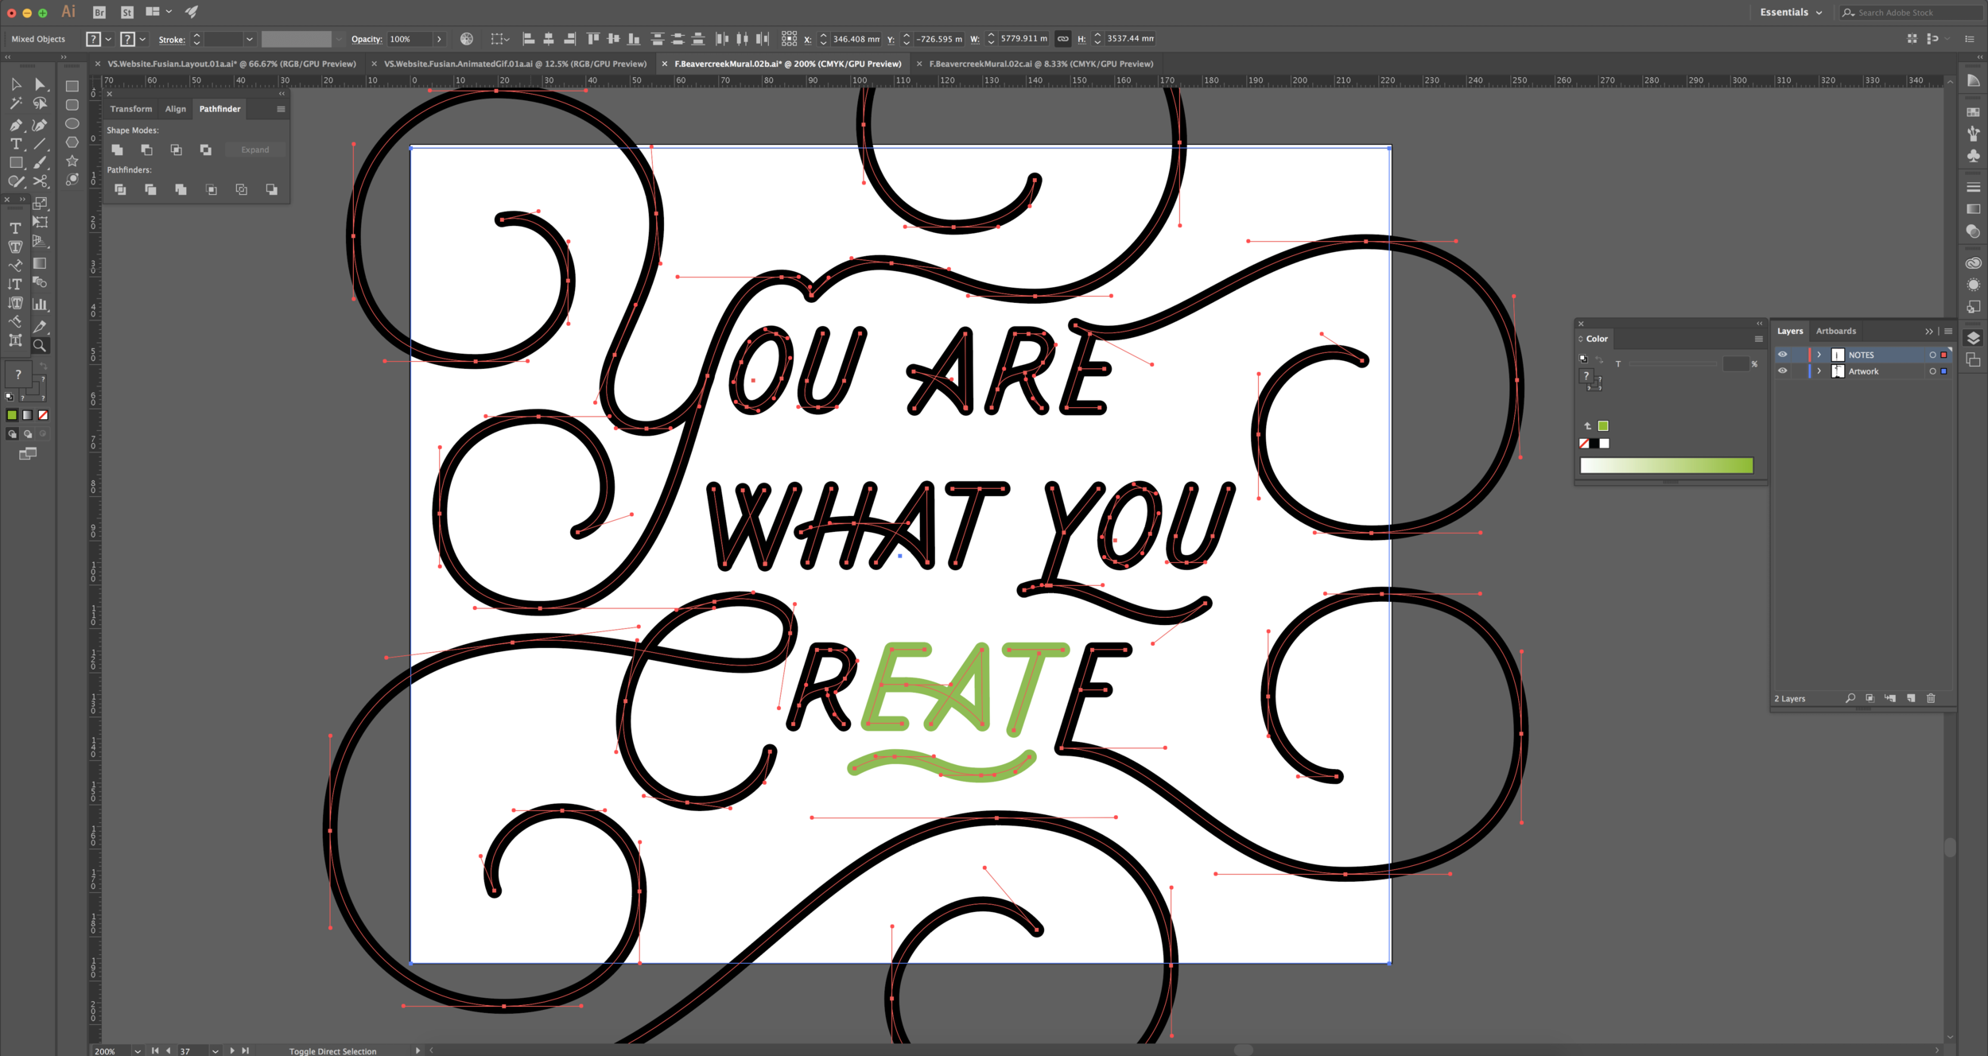Select the Area Type tool
Image resolution: width=1988 pixels, height=1056 pixels.
pos(15,247)
